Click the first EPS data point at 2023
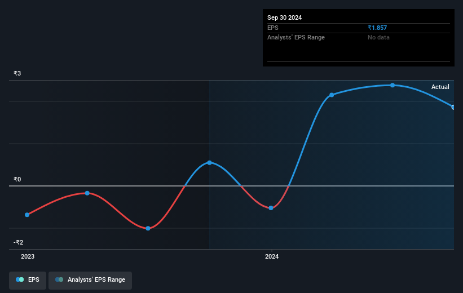The width and height of the screenshot is (463, 293). [x=27, y=215]
